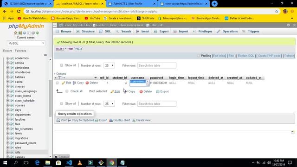Click the Task View icon

tap(26, 163)
